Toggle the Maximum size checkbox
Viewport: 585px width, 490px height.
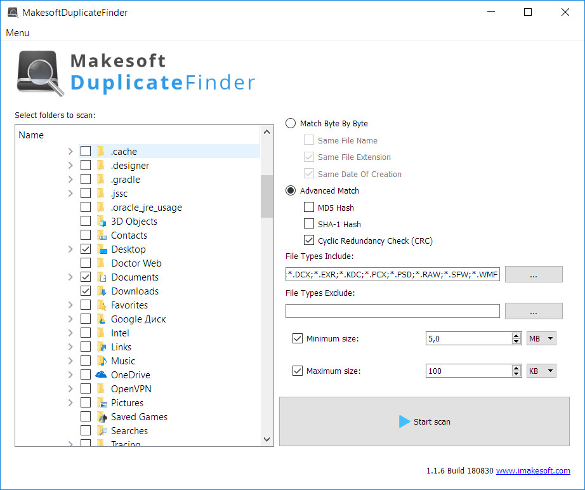click(298, 371)
